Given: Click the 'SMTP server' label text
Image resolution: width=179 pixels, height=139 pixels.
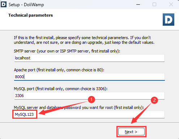Looking at the screenshot, I should (67, 51).
